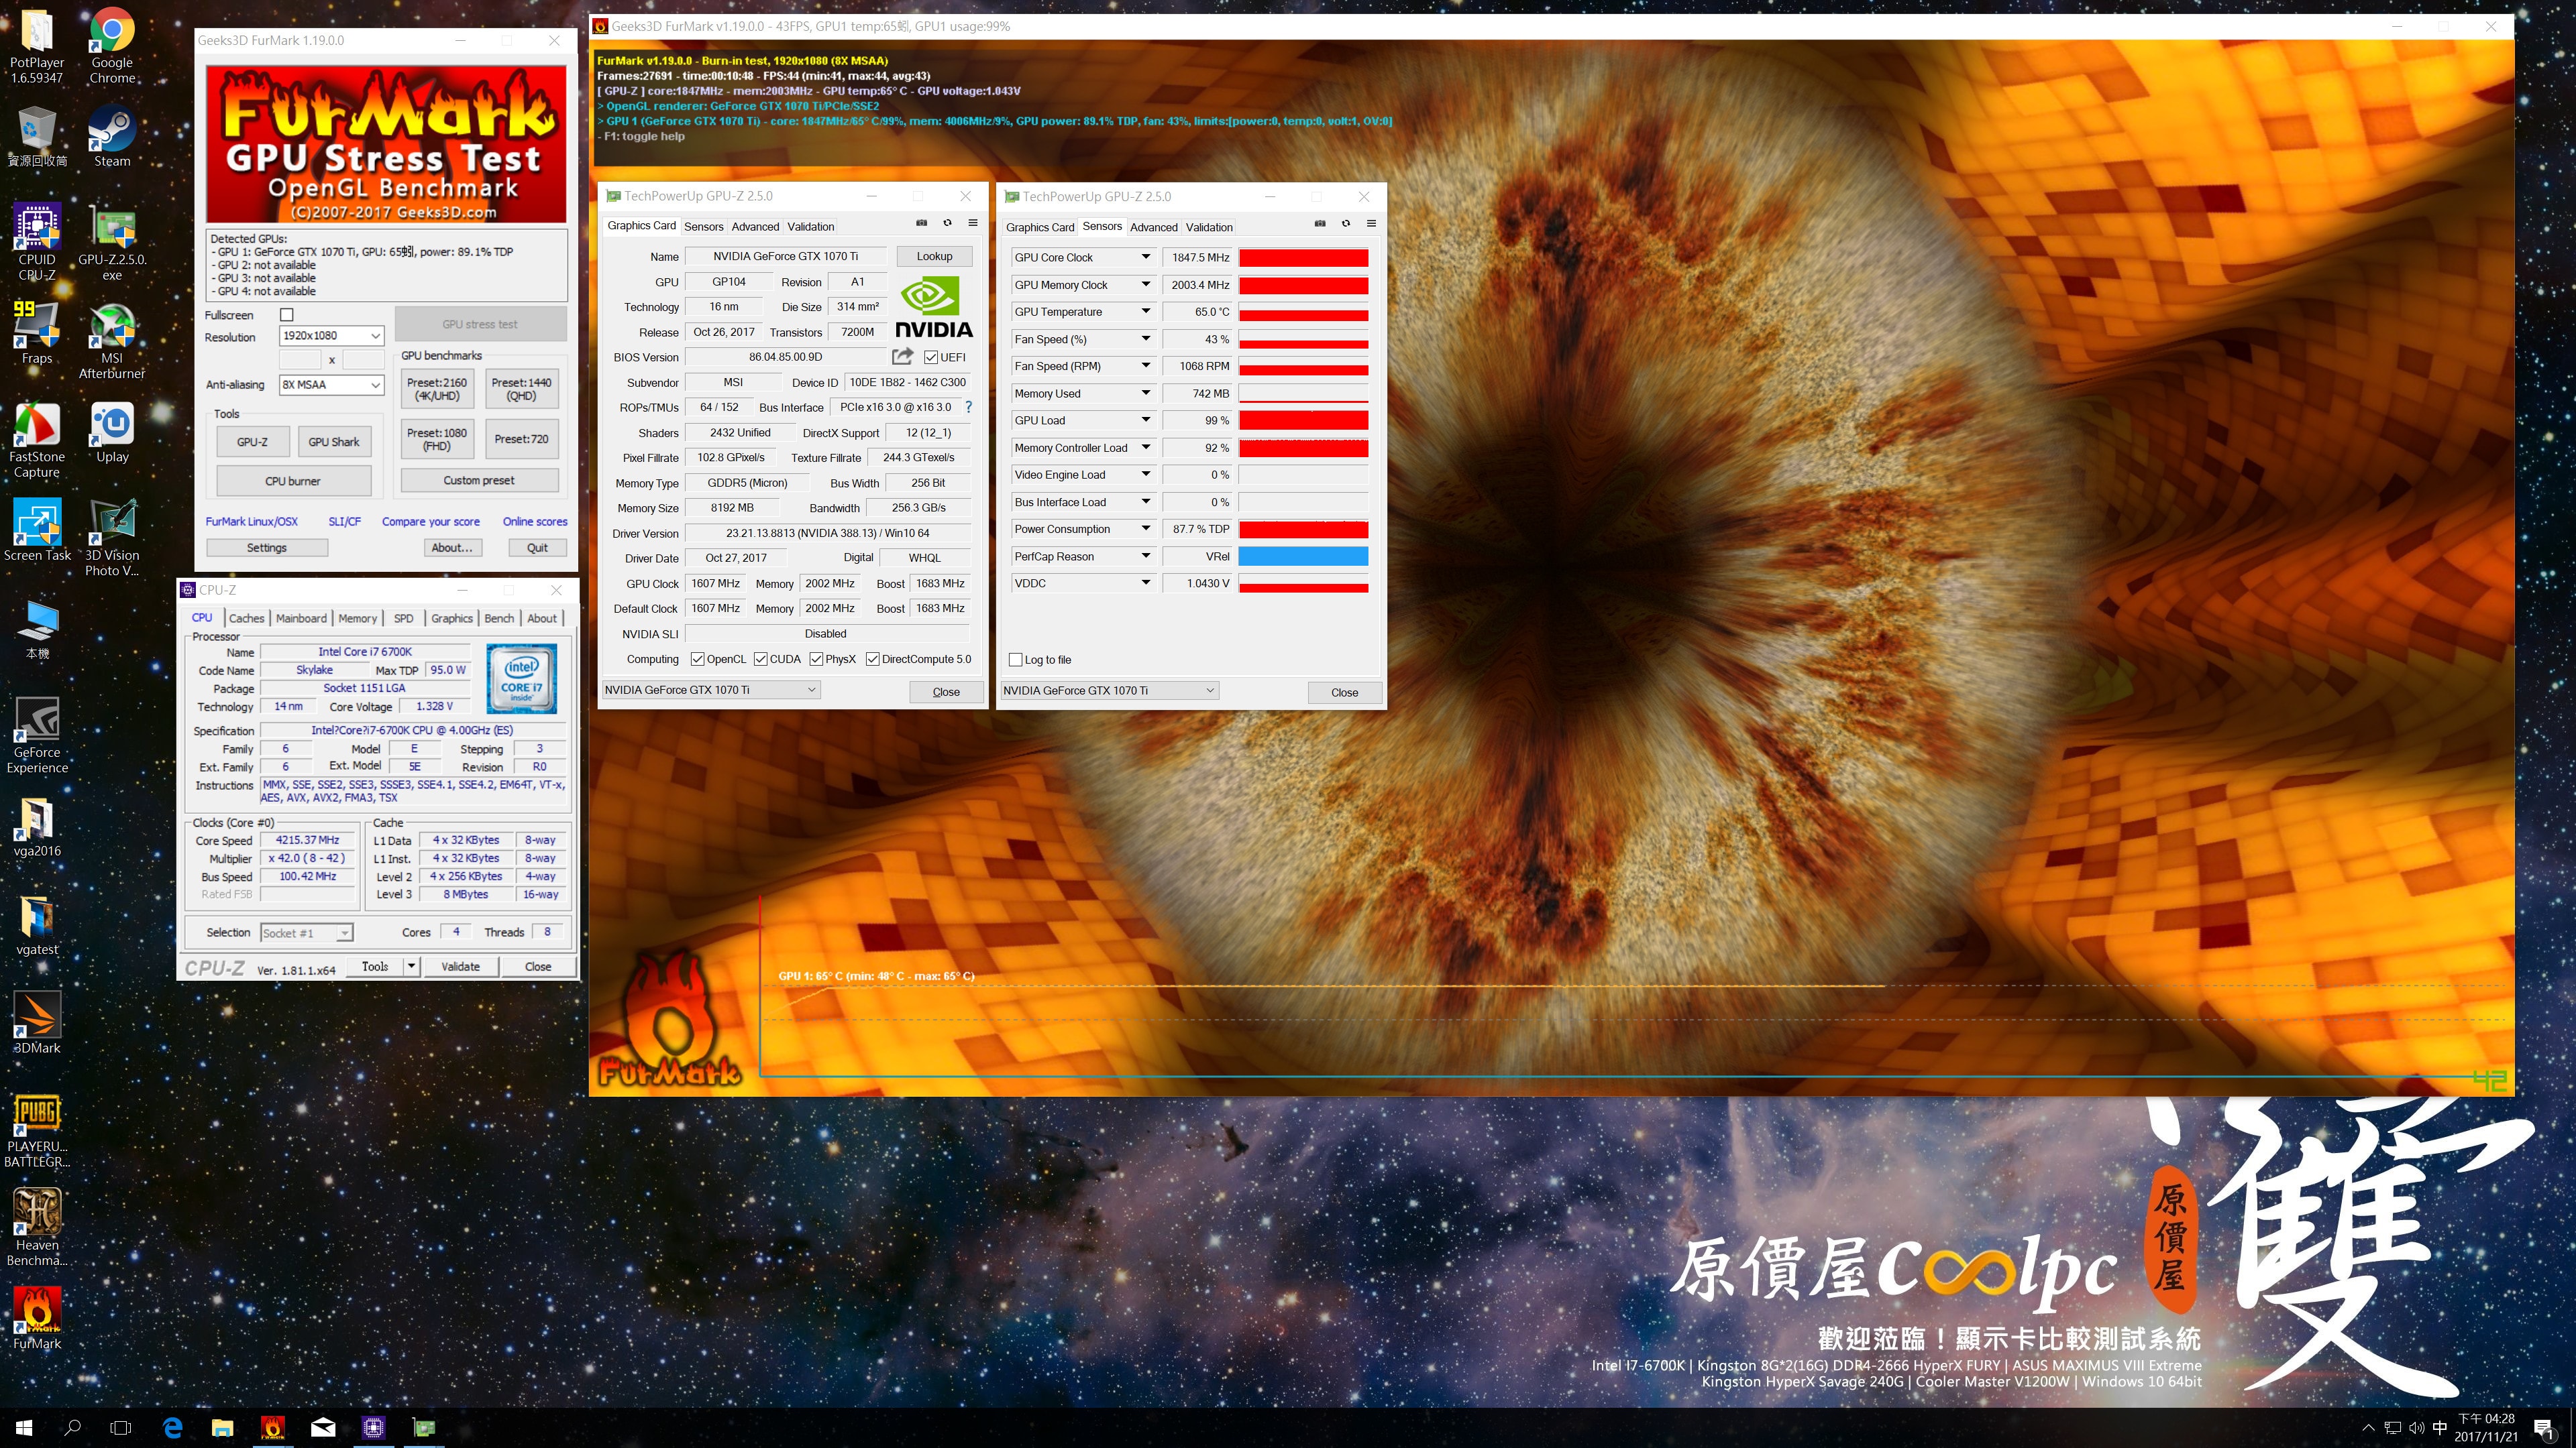
Task: Click Power Consumption red sensor graph
Action: 1303,530
